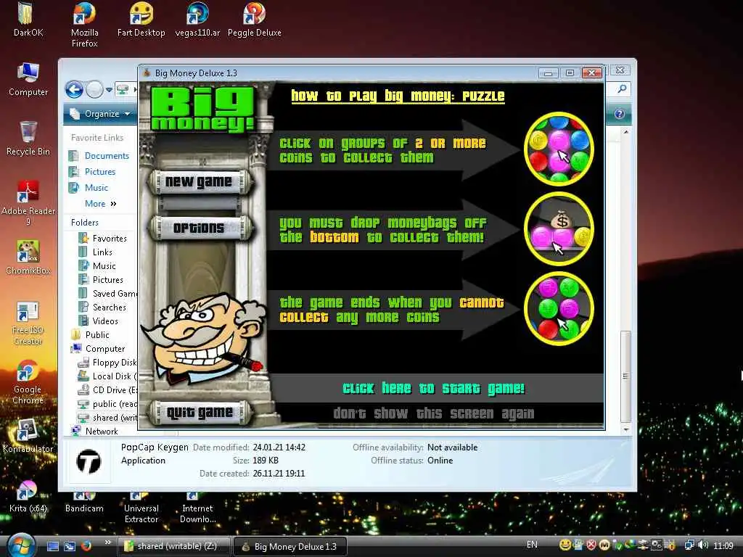Open the Fart Desktop shortcut
This screenshot has height=557, width=743.
[141, 19]
